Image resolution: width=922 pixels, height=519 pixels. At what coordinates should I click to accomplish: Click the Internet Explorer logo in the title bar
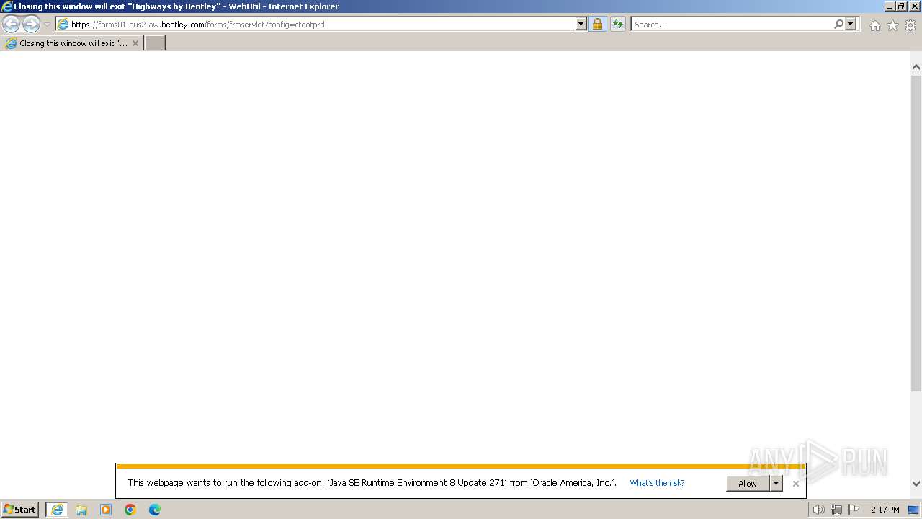pos(6,6)
